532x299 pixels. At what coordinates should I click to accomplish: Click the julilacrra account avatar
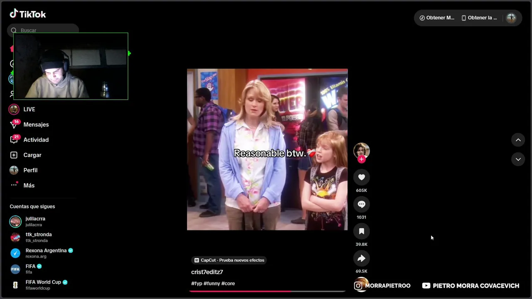[x=15, y=221]
